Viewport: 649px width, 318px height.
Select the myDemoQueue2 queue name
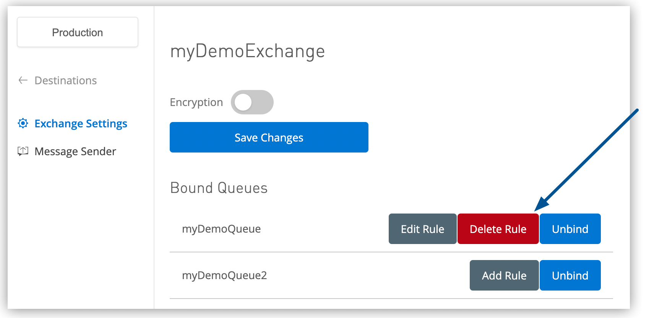point(224,275)
